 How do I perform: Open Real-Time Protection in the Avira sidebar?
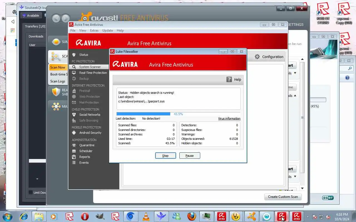[93, 73]
